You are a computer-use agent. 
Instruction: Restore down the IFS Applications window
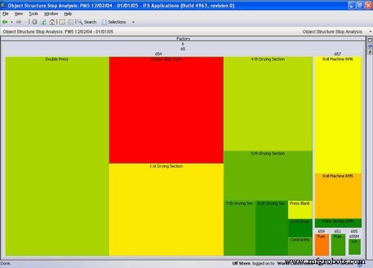click(x=360, y=5)
